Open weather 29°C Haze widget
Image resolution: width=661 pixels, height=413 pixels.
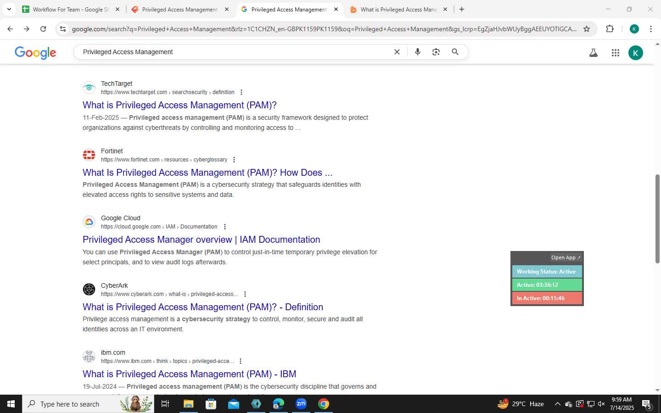click(521, 404)
